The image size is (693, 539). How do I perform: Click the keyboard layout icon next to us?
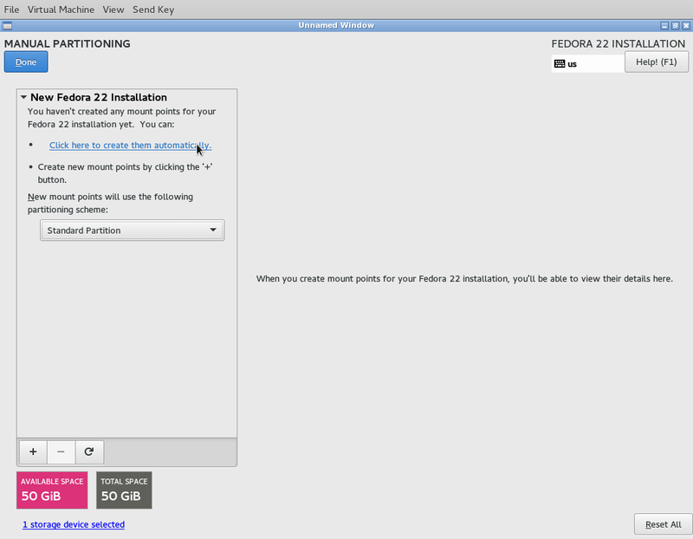pyautogui.click(x=561, y=63)
